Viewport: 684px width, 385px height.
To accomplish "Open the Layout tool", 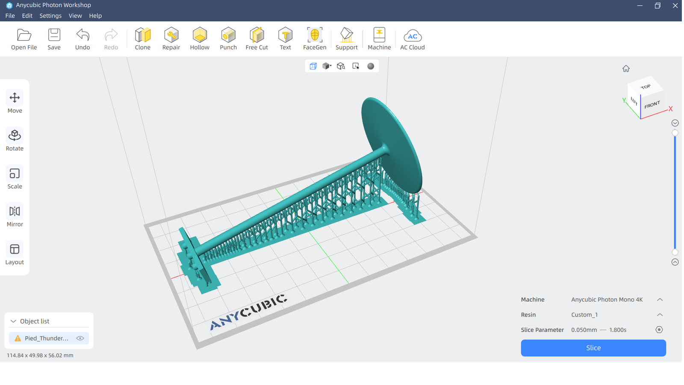I will point(15,254).
